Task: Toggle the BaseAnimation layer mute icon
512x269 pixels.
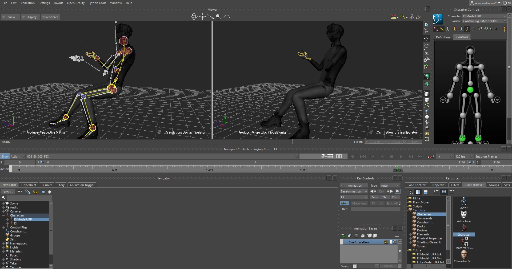Action: click(395, 242)
